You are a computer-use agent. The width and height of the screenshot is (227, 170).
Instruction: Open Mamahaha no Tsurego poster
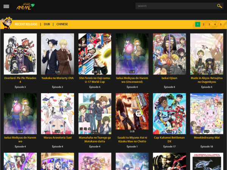(x=95, y=113)
